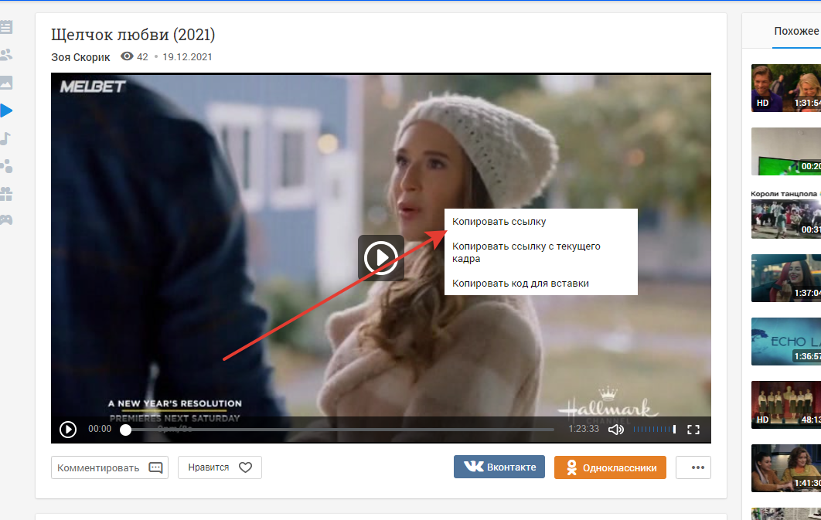Click the video progress scrubber handle
This screenshot has width=821, height=520.
click(126, 430)
